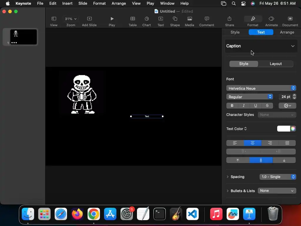301x226 pixels.
Task: Click the 24 pt font size field
Action: coord(285,97)
